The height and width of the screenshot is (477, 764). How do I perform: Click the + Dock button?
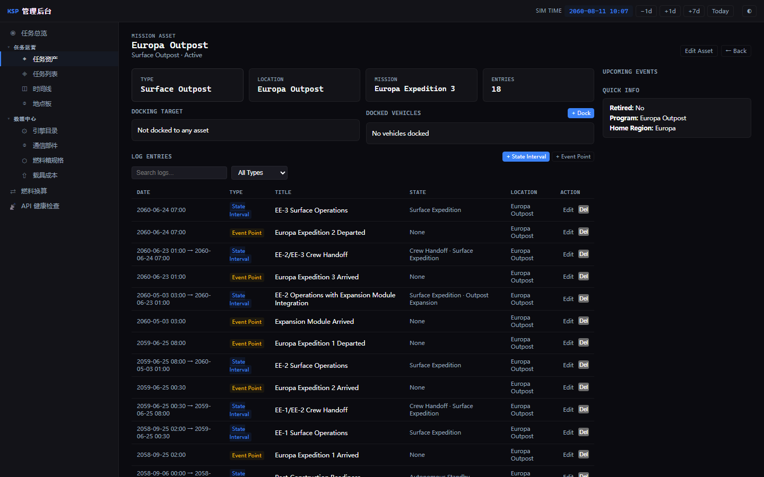581,113
